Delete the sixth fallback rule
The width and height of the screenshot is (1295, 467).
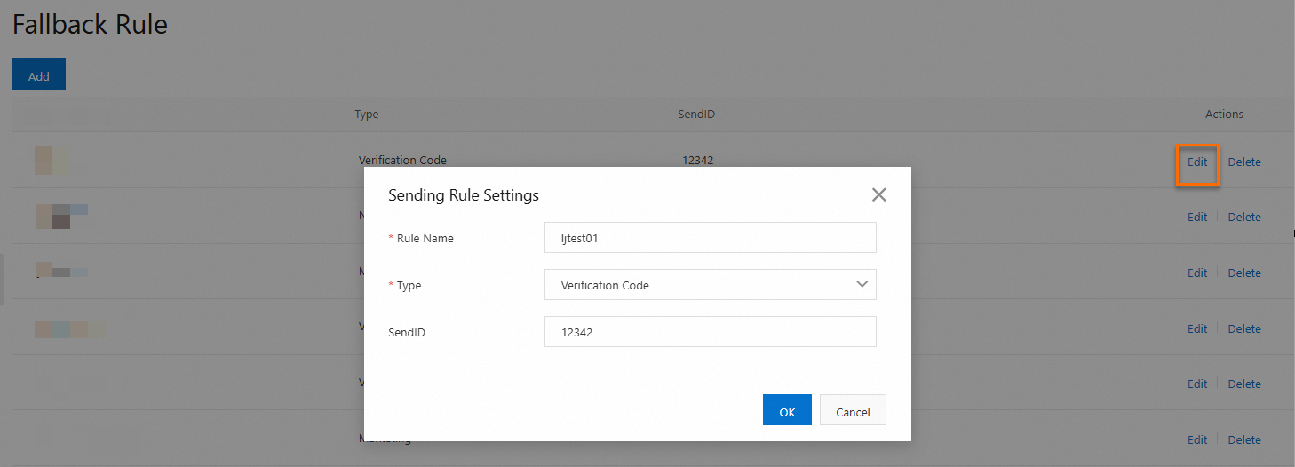click(x=1244, y=440)
